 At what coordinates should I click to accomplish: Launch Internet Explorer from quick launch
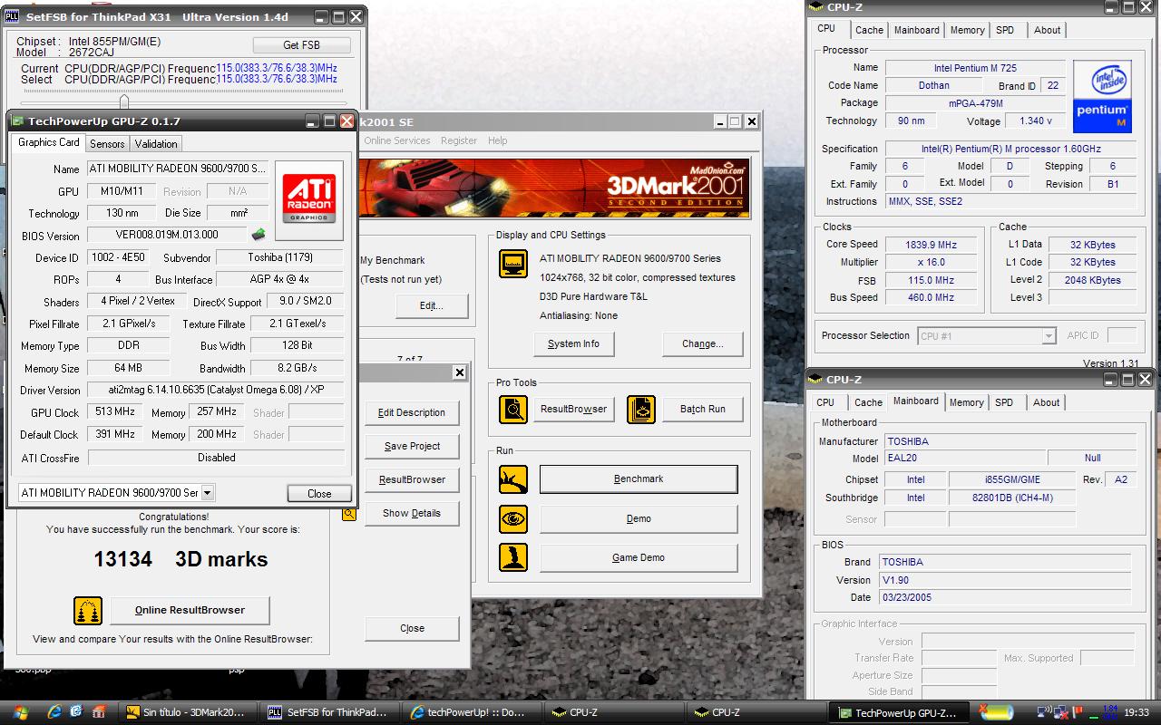tap(54, 712)
